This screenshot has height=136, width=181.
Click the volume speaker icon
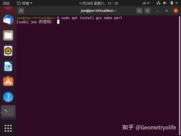coord(165,3)
